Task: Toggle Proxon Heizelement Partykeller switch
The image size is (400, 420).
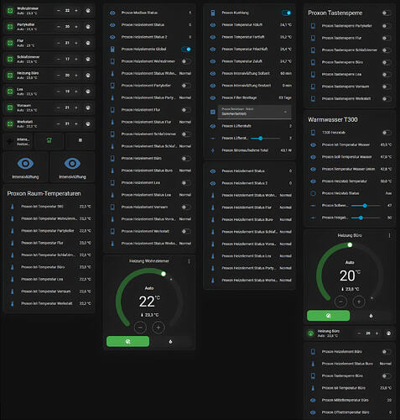Action: click(186, 86)
